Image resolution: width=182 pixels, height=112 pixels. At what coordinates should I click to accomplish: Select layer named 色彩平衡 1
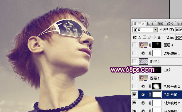coord(171,95)
